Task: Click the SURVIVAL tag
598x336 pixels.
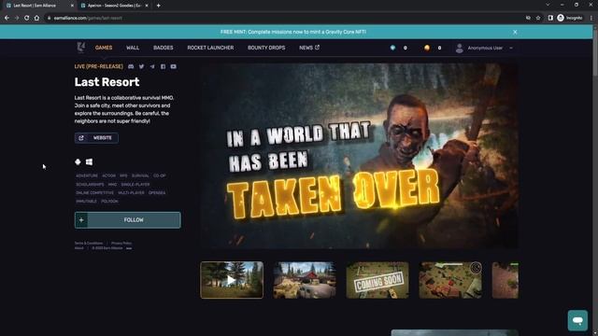Action: [x=140, y=176]
